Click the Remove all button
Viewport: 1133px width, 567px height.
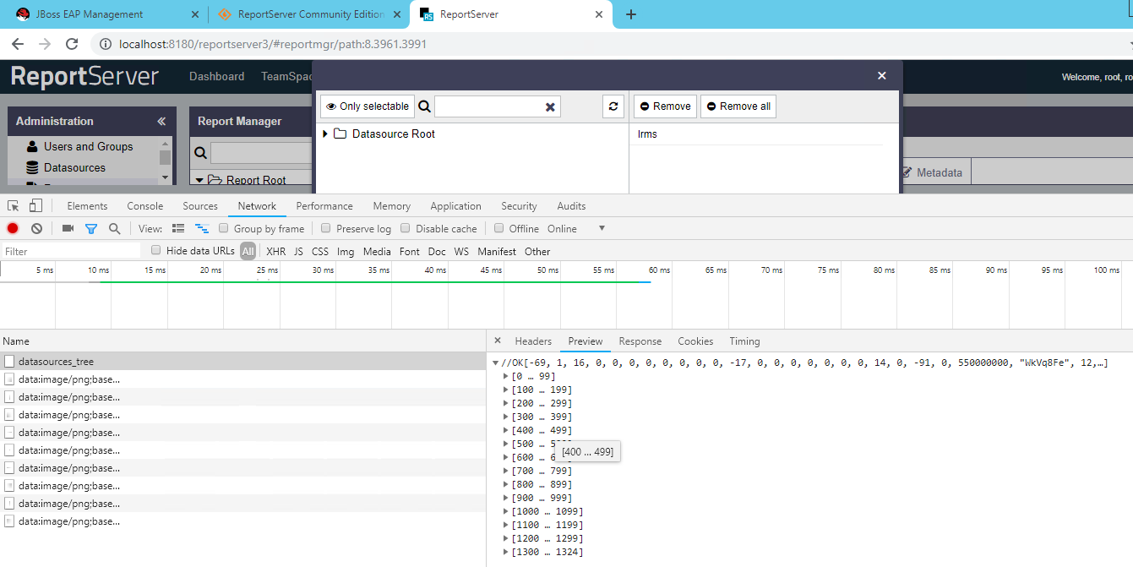click(738, 106)
